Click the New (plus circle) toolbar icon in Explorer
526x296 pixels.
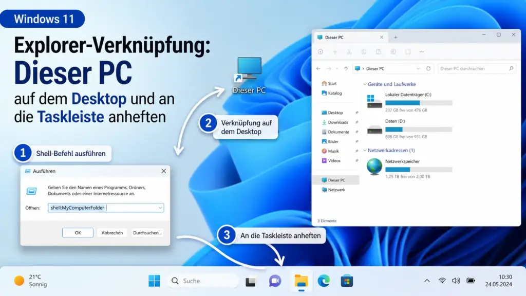321,52
